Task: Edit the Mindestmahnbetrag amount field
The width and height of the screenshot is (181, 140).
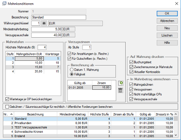Action: pos(47,29)
